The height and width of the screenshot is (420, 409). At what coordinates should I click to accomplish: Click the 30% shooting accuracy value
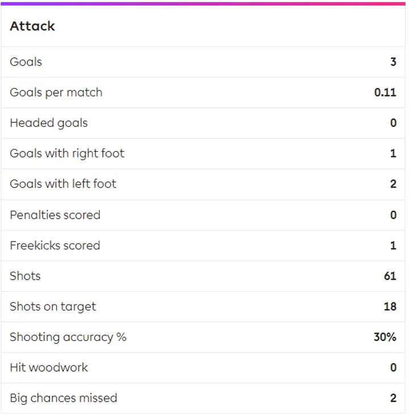[x=385, y=337]
